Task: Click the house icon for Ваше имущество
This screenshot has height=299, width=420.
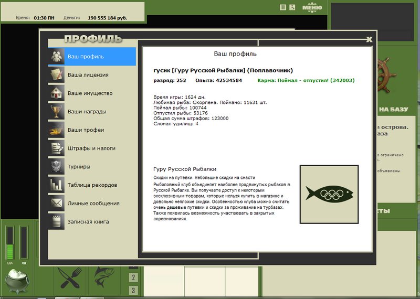Action: tap(57, 93)
